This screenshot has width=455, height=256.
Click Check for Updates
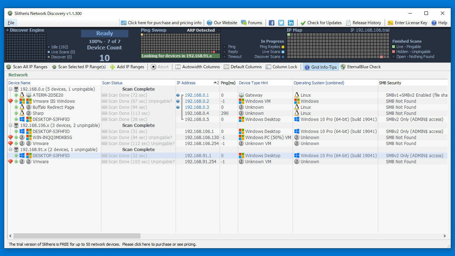tap(321, 23)
